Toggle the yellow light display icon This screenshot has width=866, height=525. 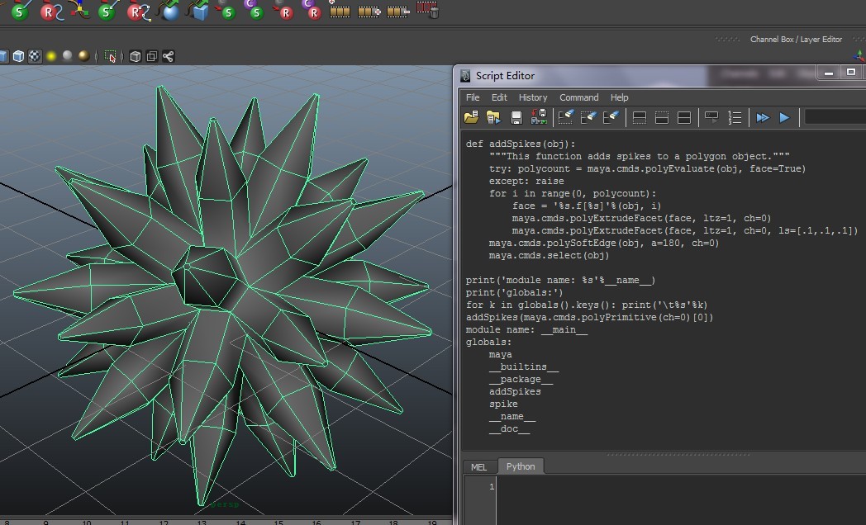point(50,55)
